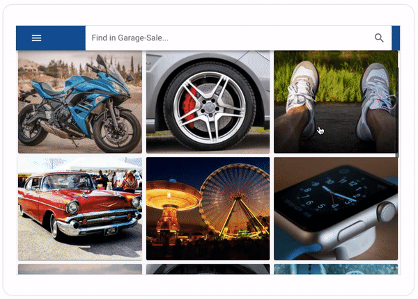Viewport: 418px width, 299px height.
Task: Click the blue strip right of the search bar
Action: [396, 38]
